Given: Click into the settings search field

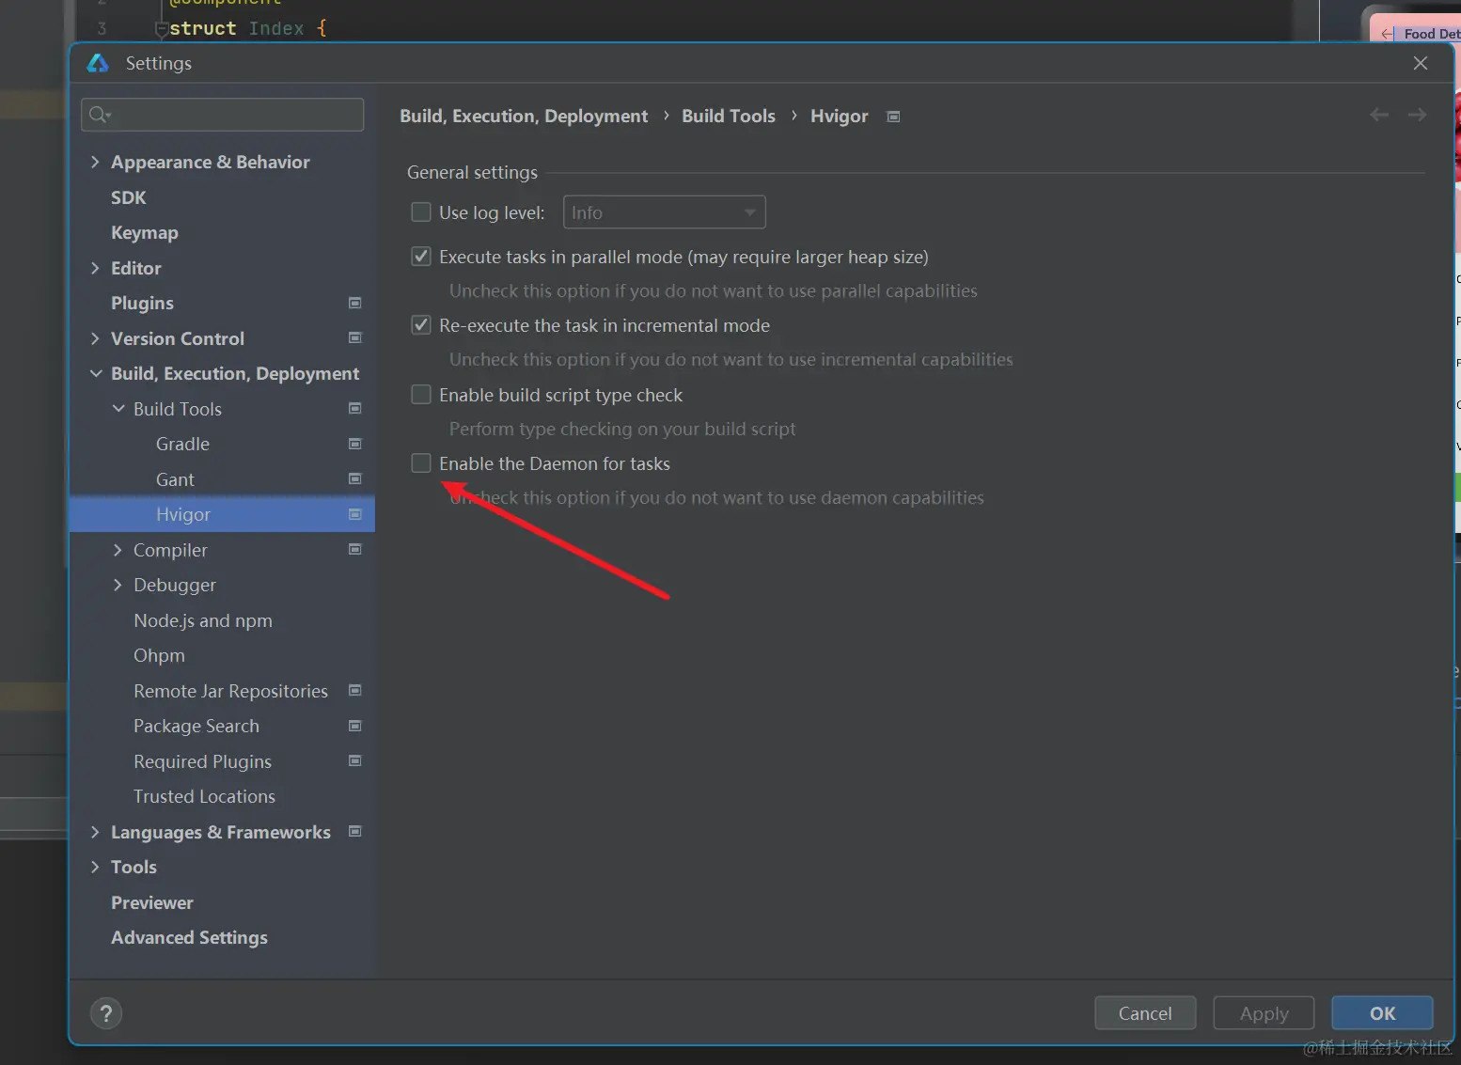Looking at the screenshot, I should tap(223, 115).
